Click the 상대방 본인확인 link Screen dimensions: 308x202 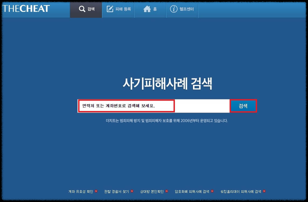tap(151, 191)
